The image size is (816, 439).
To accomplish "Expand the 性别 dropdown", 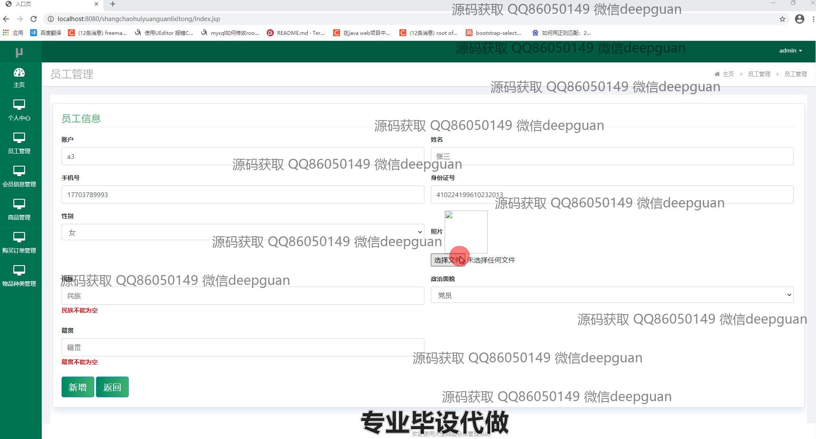I will click(243, 232).
